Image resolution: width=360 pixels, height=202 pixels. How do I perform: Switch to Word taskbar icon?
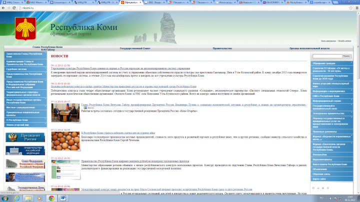point(63,199)
